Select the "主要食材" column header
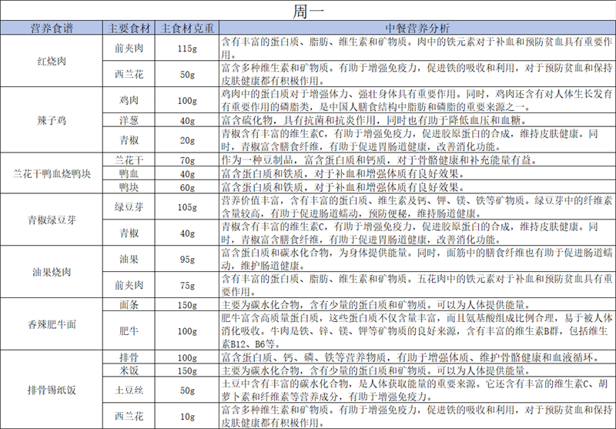Image resolution: width=616 pixels, height=429 pixels. tap(129, 28)
